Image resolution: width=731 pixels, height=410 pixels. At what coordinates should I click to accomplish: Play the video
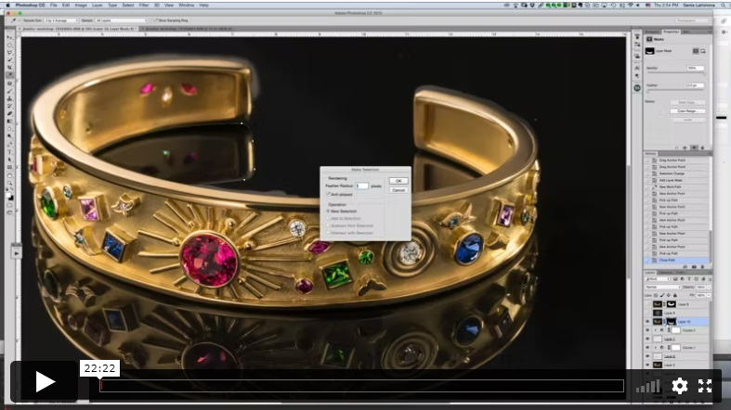(x=45, y=381)
